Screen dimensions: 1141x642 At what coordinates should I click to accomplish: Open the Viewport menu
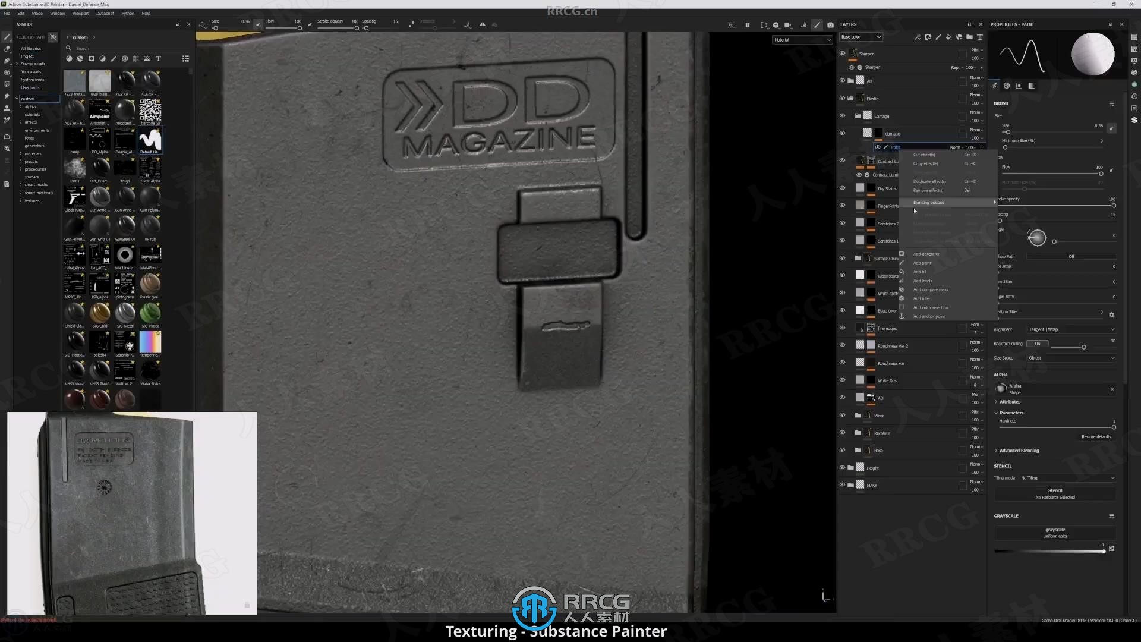[x=80, y=13]
